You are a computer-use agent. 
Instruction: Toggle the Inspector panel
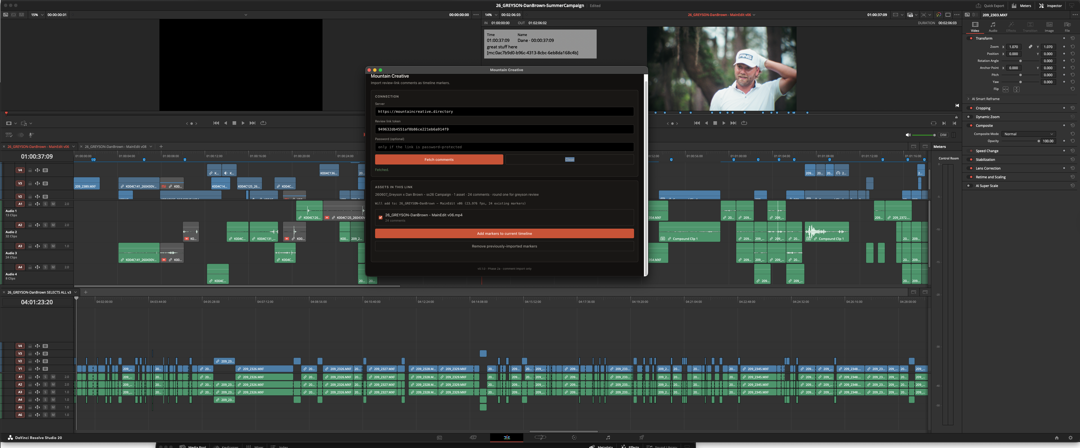point(1050,5)
